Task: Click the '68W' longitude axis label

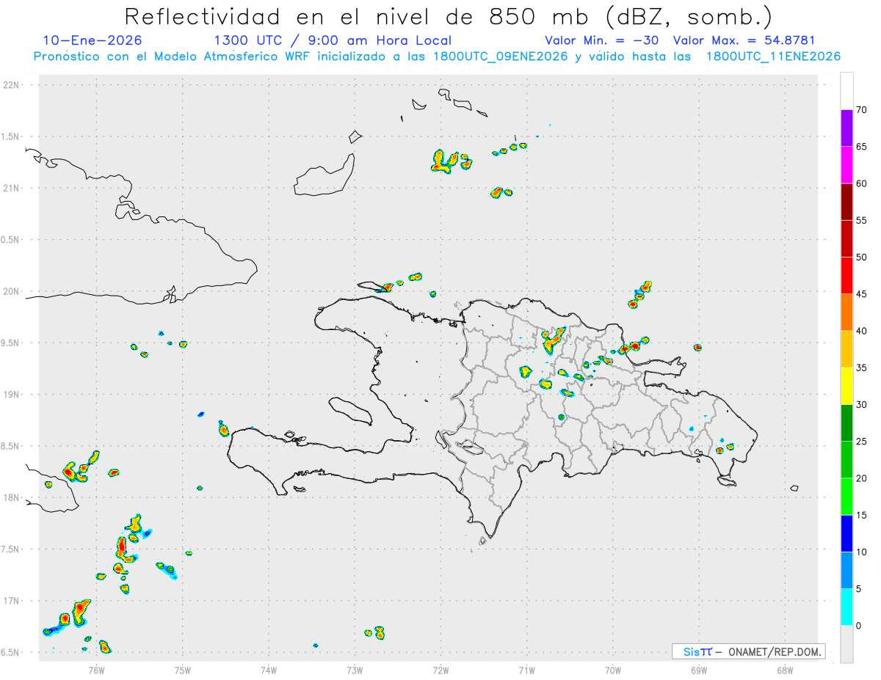Action: point(785,669)
